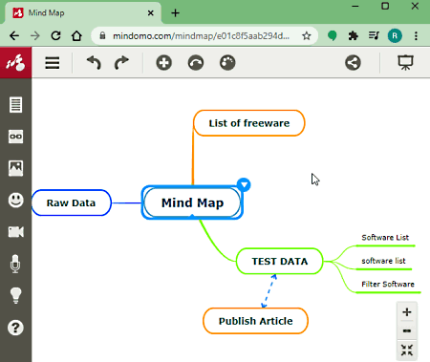Expand Mind Map topic dropdown arrow
Image resolution: width=430 pixels, height=362 pixels.
(244, 184)
